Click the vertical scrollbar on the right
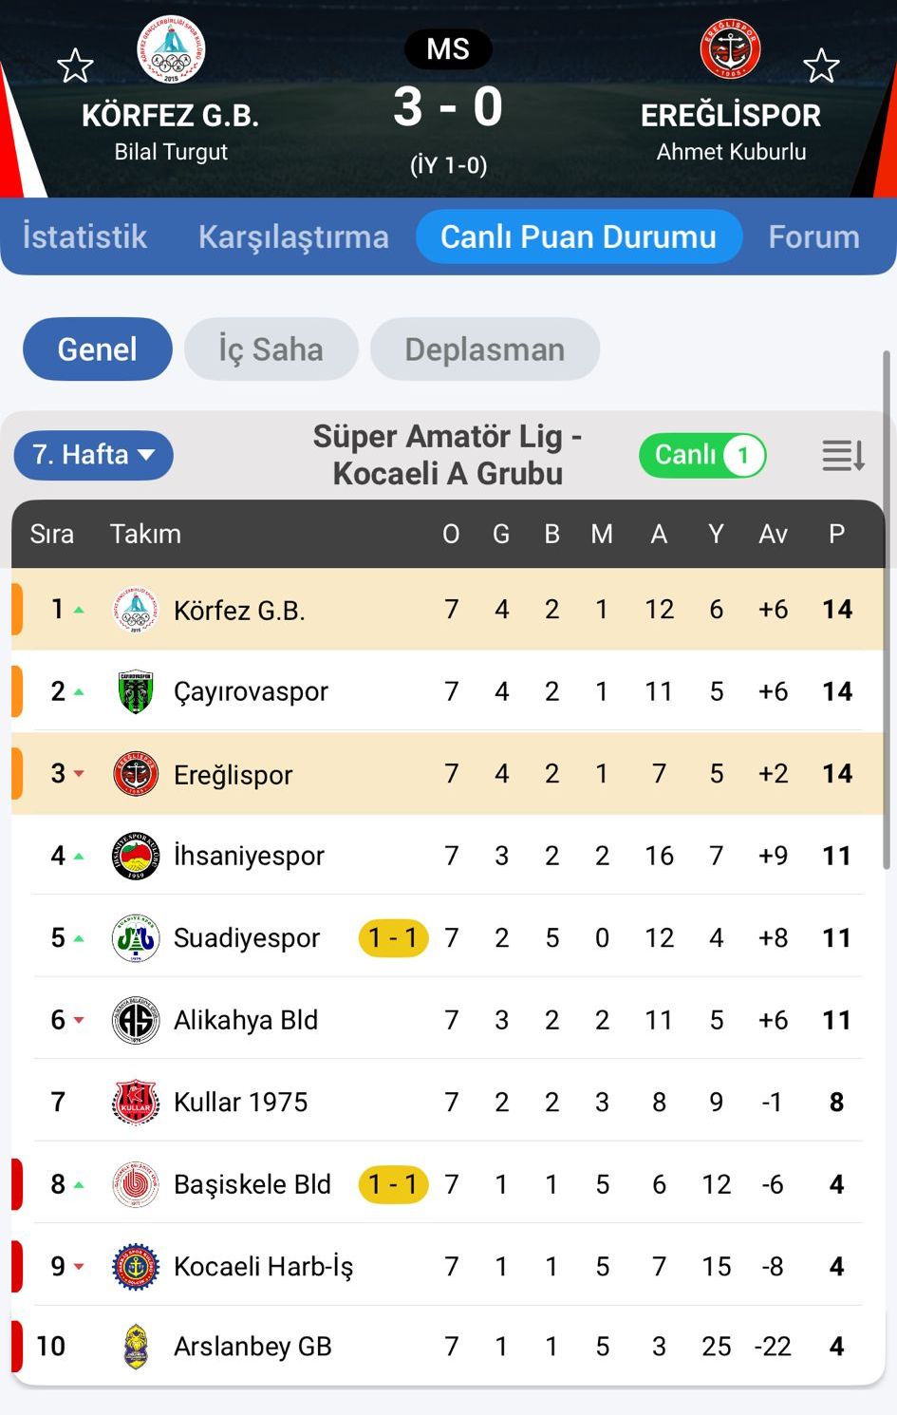 click(887, 608)
